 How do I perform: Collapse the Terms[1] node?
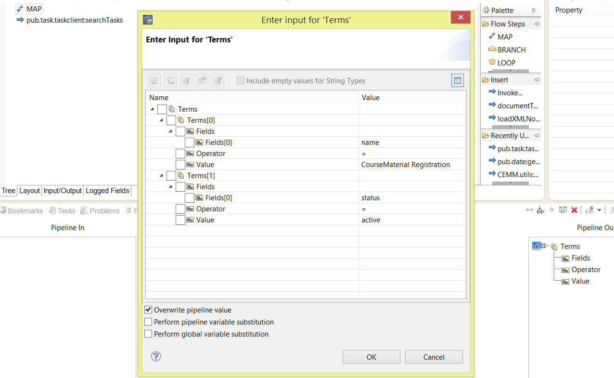coord(162,176)
